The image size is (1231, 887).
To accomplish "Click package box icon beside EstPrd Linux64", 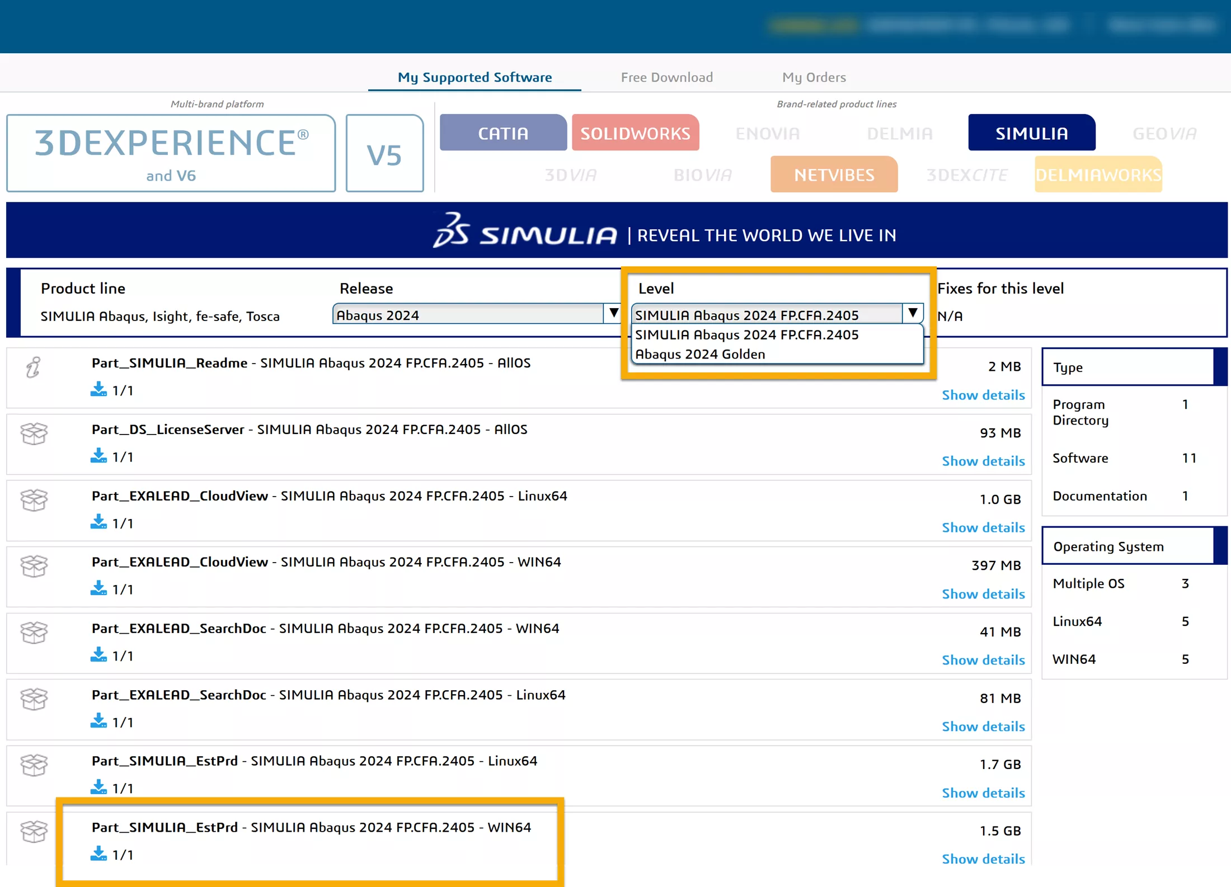I will [34, 765].
